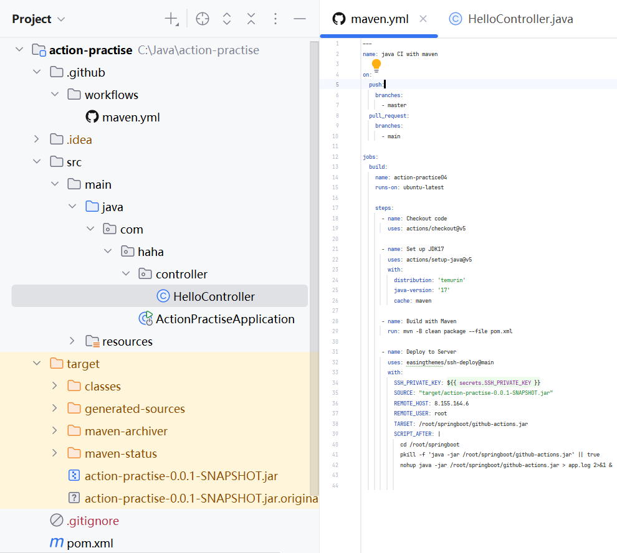617x553 pixels.
Task: Click the SSH_PRIVATE_KEY secrets expression
Action: pos(494,383)
